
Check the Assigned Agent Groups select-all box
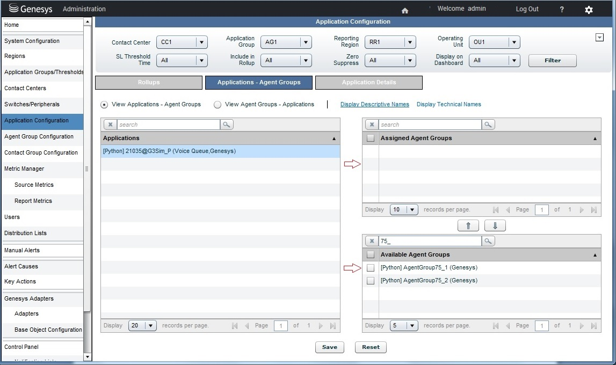tap(371, 138)
